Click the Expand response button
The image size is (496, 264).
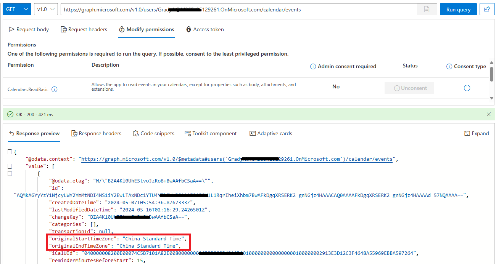point(477,133)
